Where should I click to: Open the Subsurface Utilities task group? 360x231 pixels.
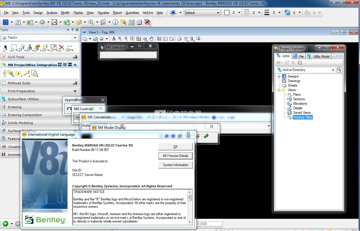[32, 99]
